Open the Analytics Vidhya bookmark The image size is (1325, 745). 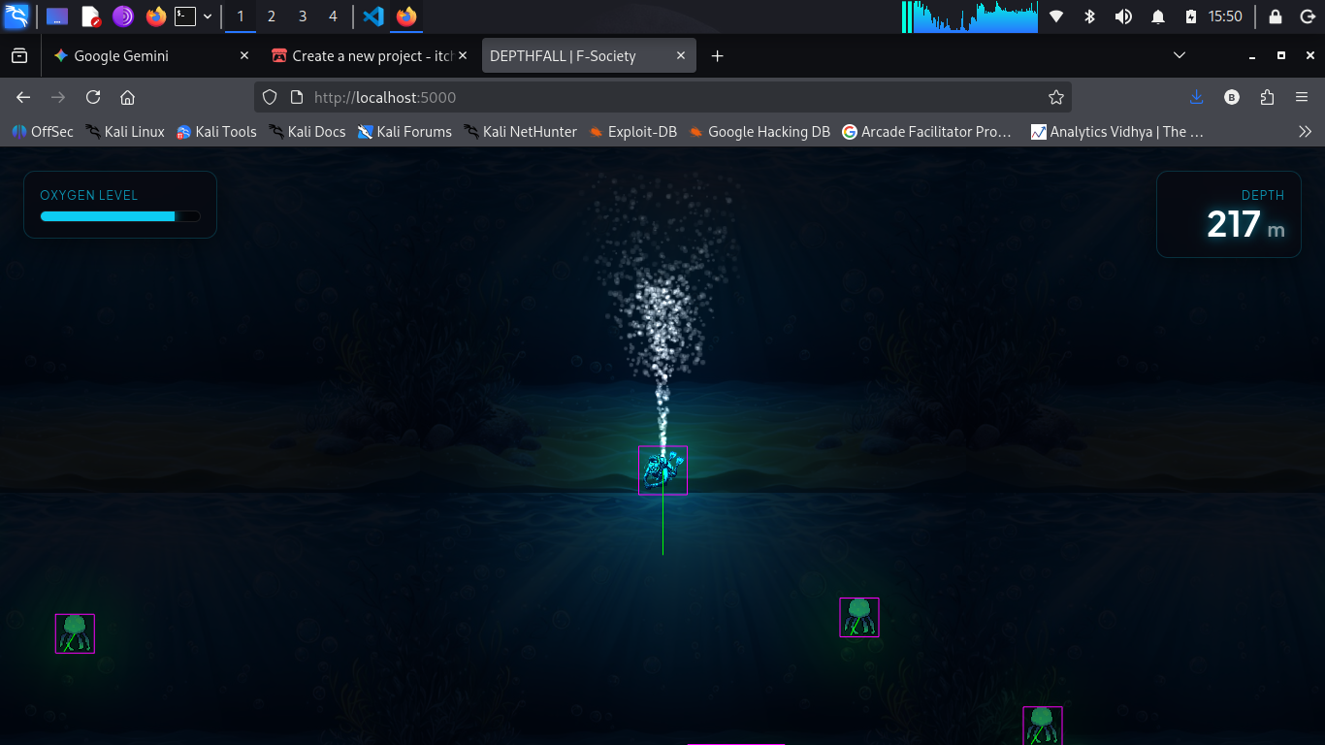coord(1117,132)
